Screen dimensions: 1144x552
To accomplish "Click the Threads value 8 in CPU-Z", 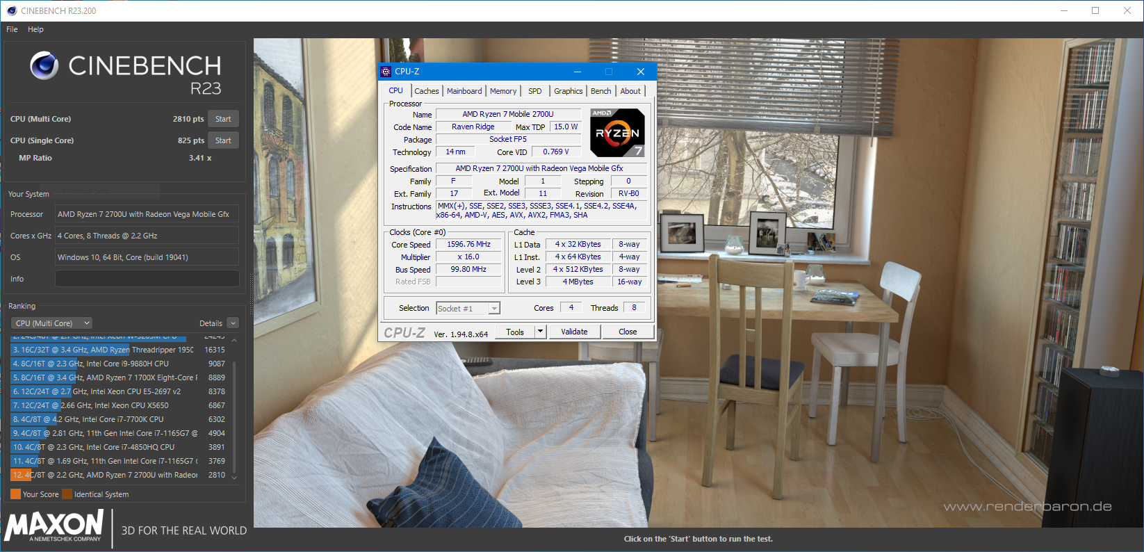I will click(634, 307).
